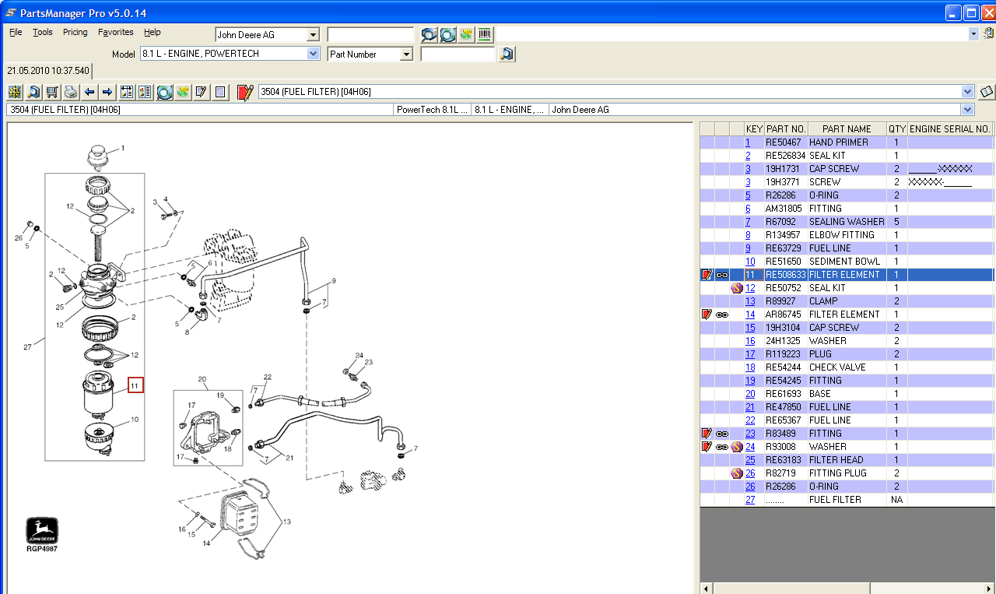The width and height of the screenshot is (996, 594).
Task: Open the John Deere AG manufacturer dropdown
Action: 313,34
